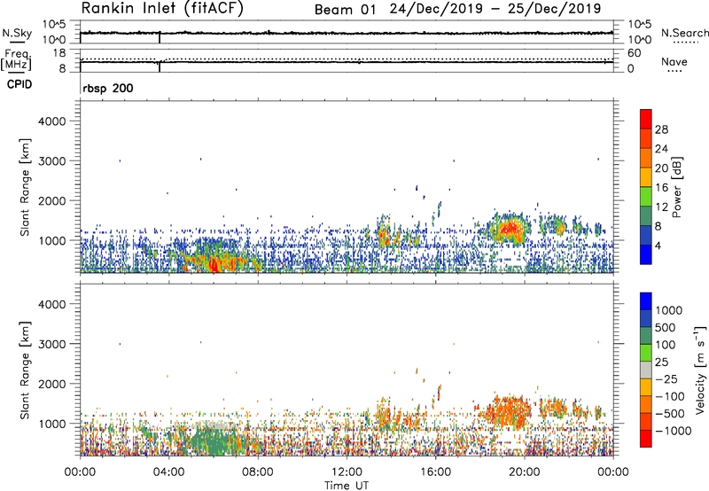Click the "60" tick on Nave axis
The height and width of the screenshot is (491, 709).
(635, 53)
